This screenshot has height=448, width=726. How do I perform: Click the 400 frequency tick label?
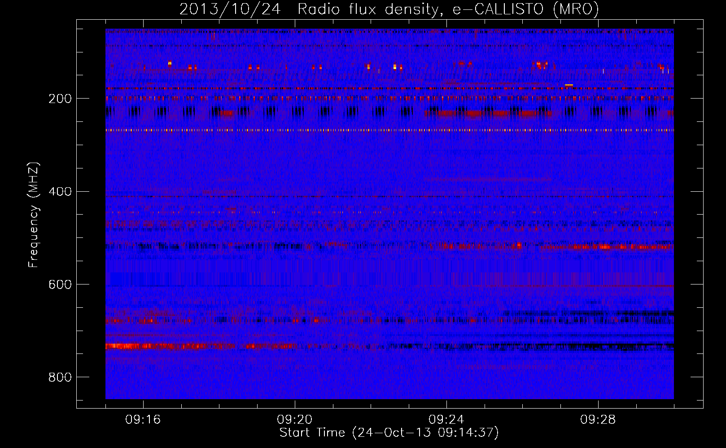point(60,192)
